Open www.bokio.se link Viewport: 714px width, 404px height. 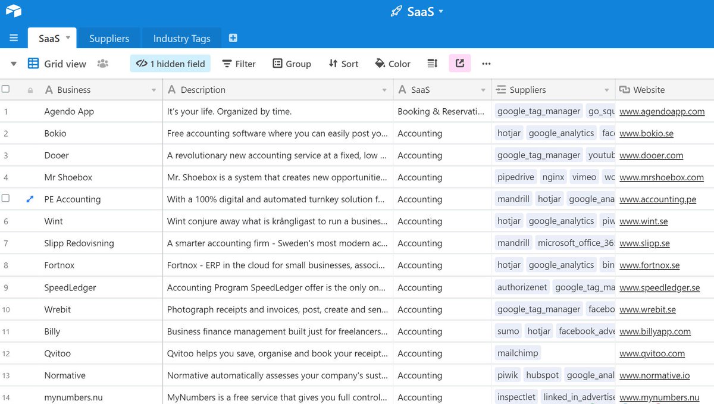tap(646, 133)
